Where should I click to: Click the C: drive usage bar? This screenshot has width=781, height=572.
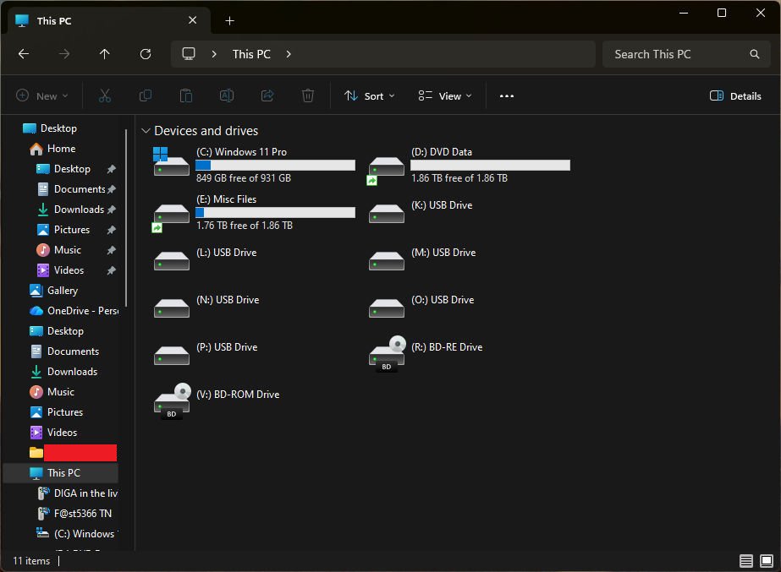(276, 165)
